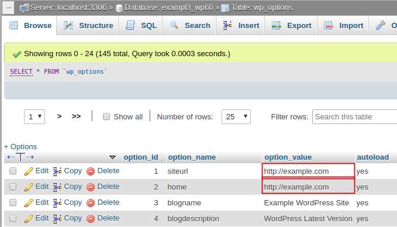Click Edit link in siteurl row
The height and width of the screenshot is (227, 397).
(42, 171)
